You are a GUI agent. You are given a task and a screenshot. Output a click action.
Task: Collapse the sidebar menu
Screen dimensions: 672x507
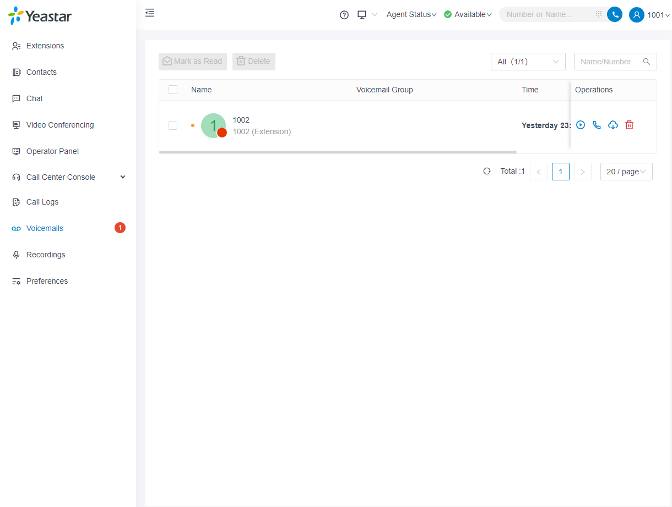(x=150, y=13)
